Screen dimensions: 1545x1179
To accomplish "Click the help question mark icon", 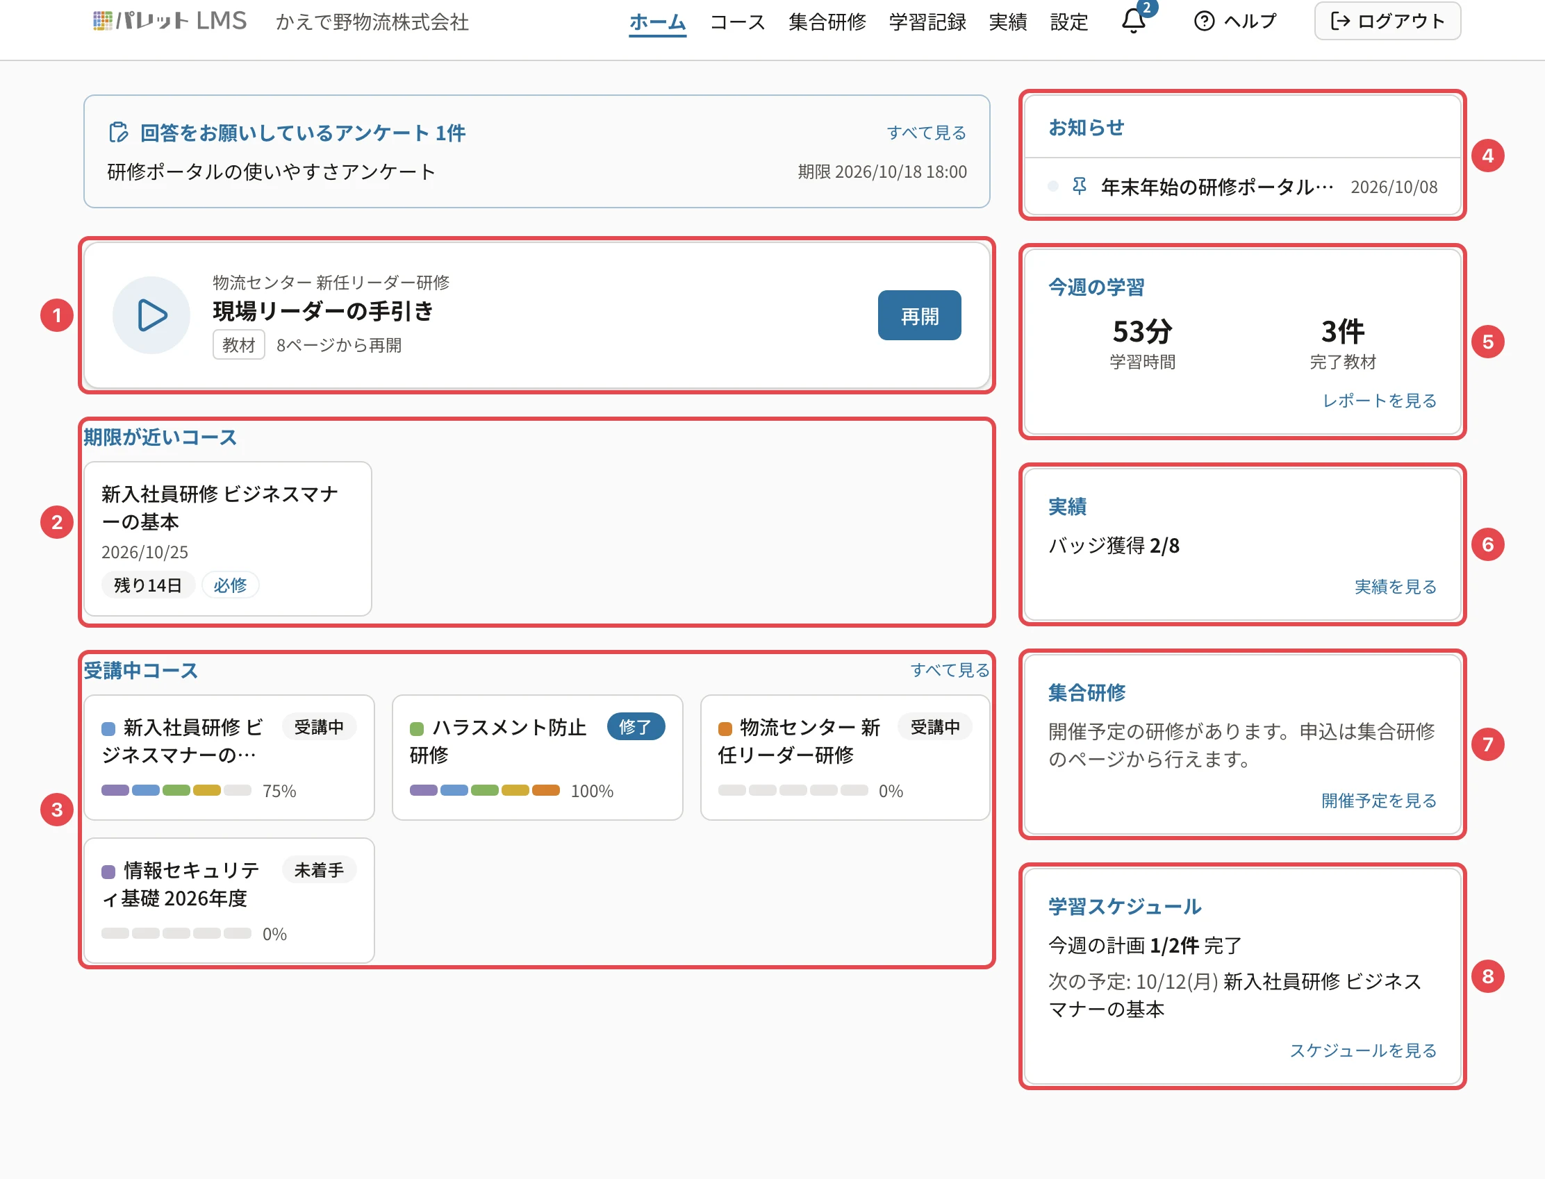I will click(1204, 21).
